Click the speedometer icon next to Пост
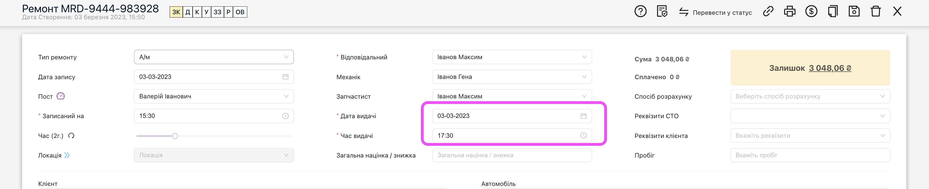Image resolution: width=929 pixels, height=189 pixels. [60, 96]
